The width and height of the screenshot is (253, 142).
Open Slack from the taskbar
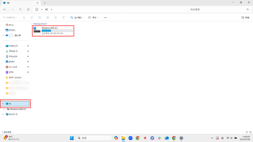click(x=159, y=138)
